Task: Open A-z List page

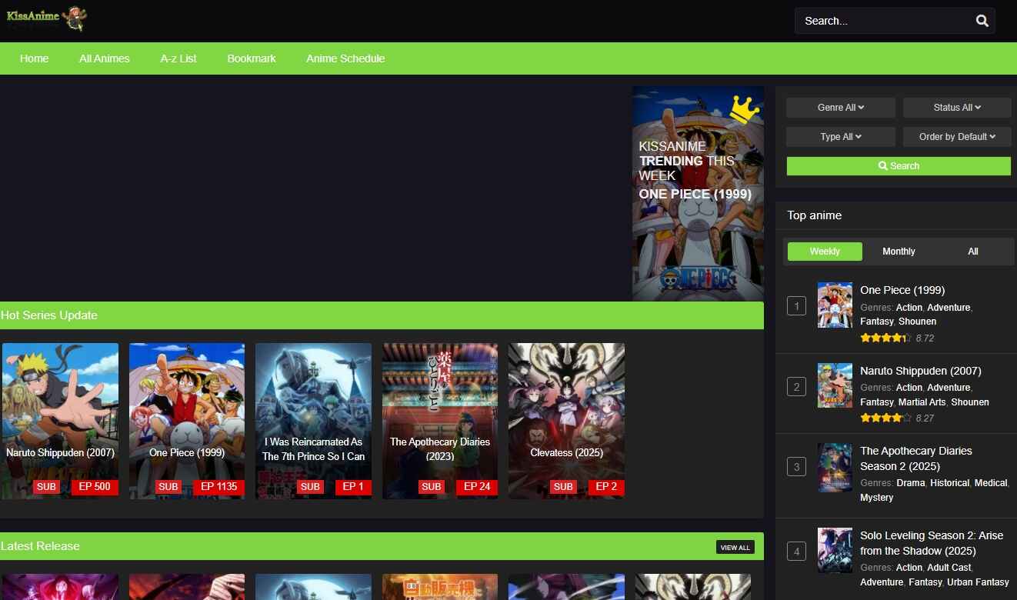Action: point(178,58)
